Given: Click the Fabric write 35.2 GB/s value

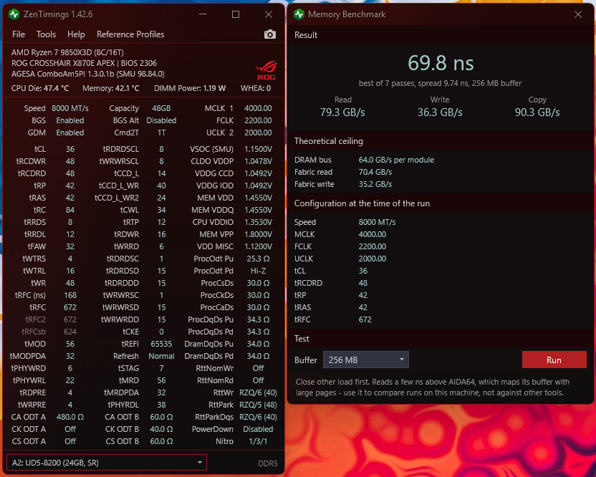Looking at the screenshot, I should tap(375, 184).
